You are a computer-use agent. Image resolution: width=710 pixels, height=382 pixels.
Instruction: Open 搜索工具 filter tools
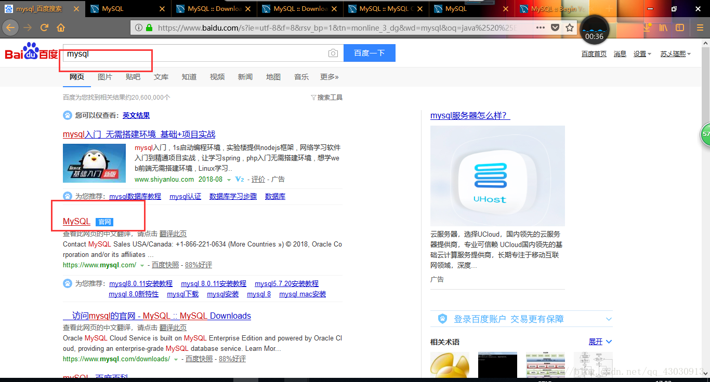tap(326, 98)
